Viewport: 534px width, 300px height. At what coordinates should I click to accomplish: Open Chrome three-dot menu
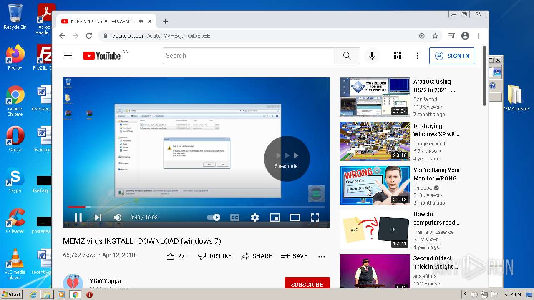coord(479,36)
